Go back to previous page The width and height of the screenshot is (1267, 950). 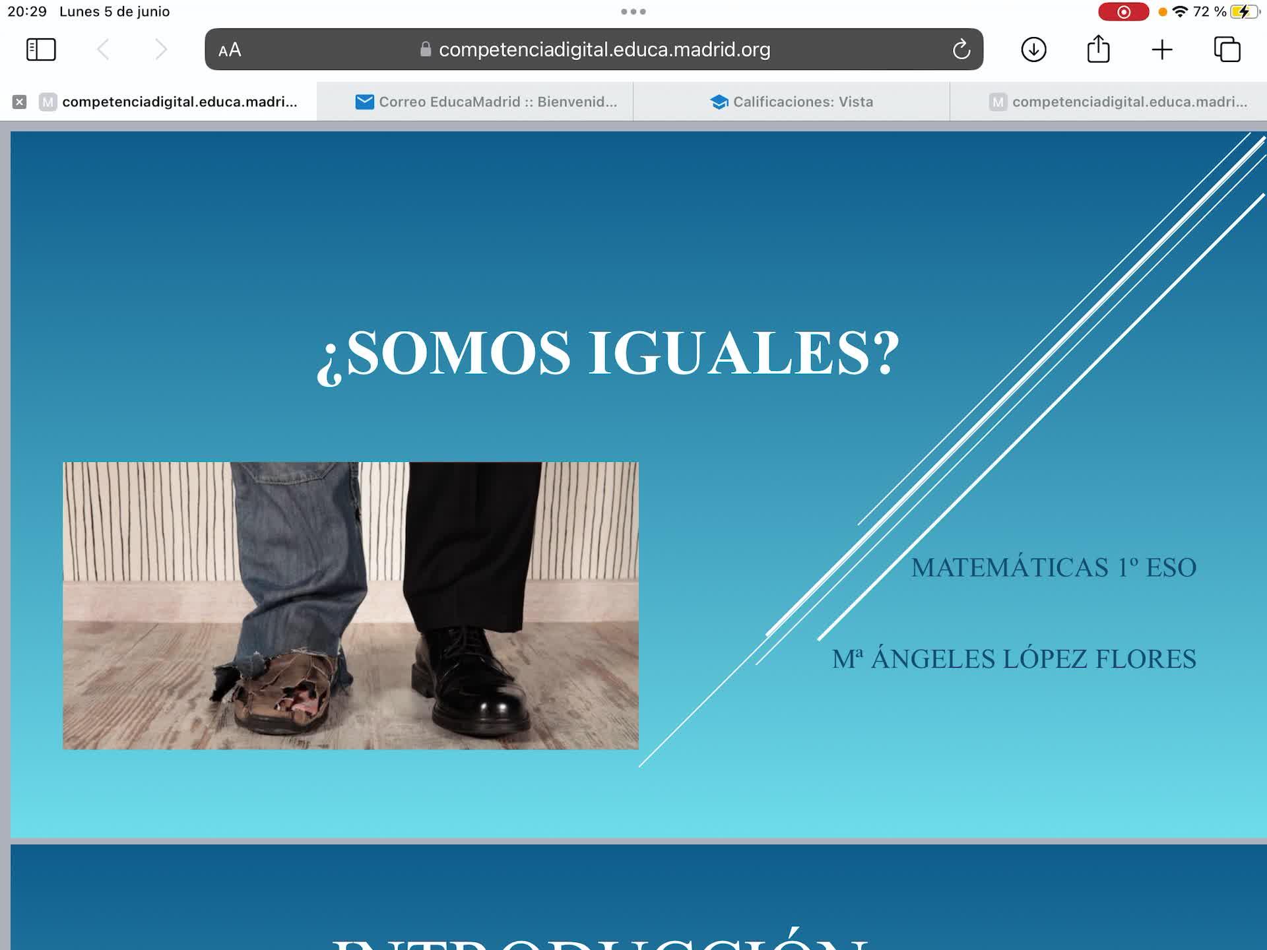point(104,49)
